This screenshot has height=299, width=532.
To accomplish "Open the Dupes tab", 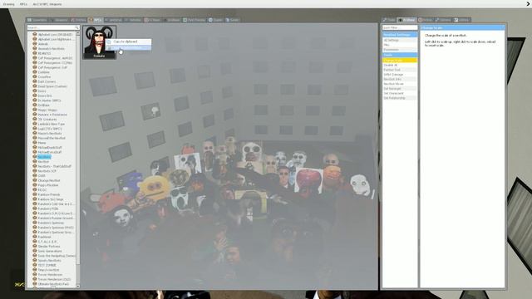I will point(215,20).
